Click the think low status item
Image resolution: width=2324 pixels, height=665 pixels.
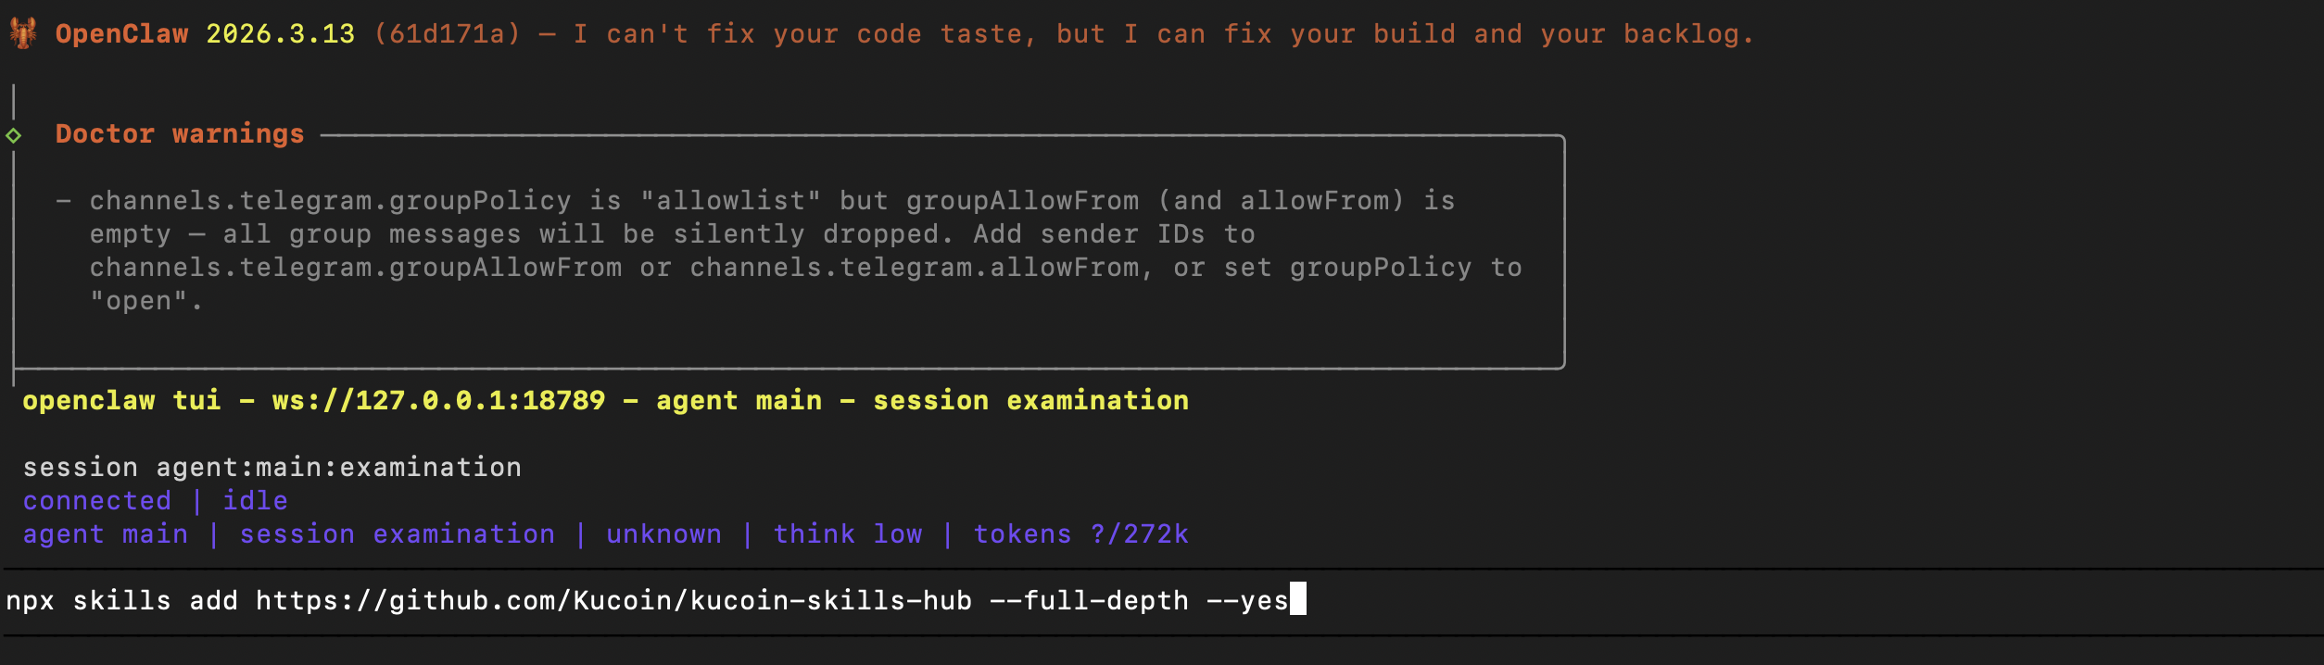[848, 534]
